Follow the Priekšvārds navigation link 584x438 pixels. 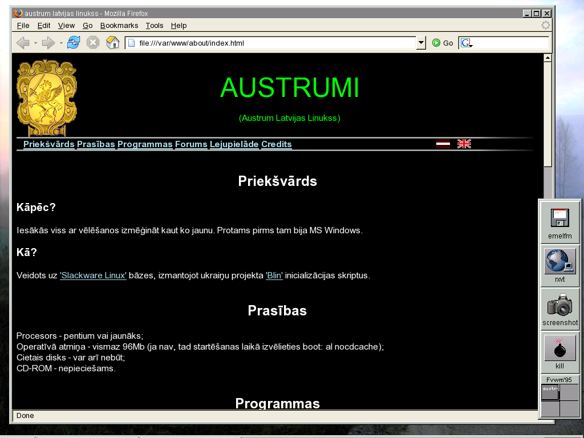point(49,144)
